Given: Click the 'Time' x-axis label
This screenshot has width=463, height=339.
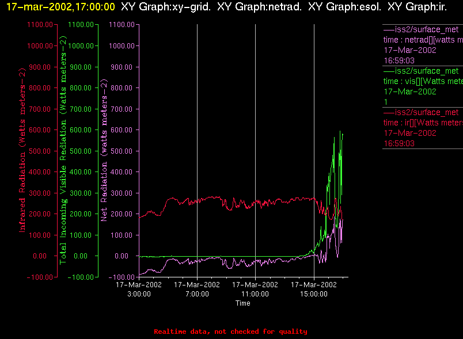Looking at the screenshot, I should tap(242, 303).
